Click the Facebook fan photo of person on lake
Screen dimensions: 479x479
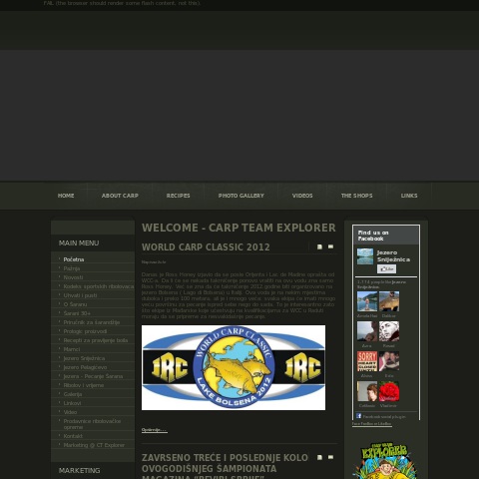pos(367,301)
